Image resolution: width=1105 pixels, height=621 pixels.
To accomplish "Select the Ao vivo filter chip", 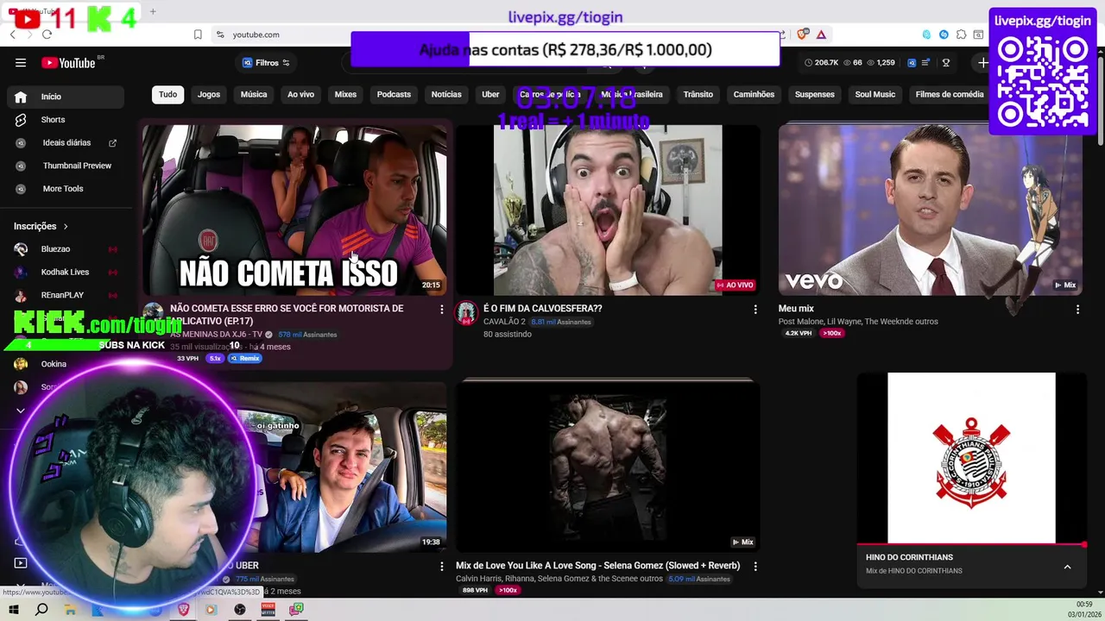I will pyautogui.click(x=300, y=94).
